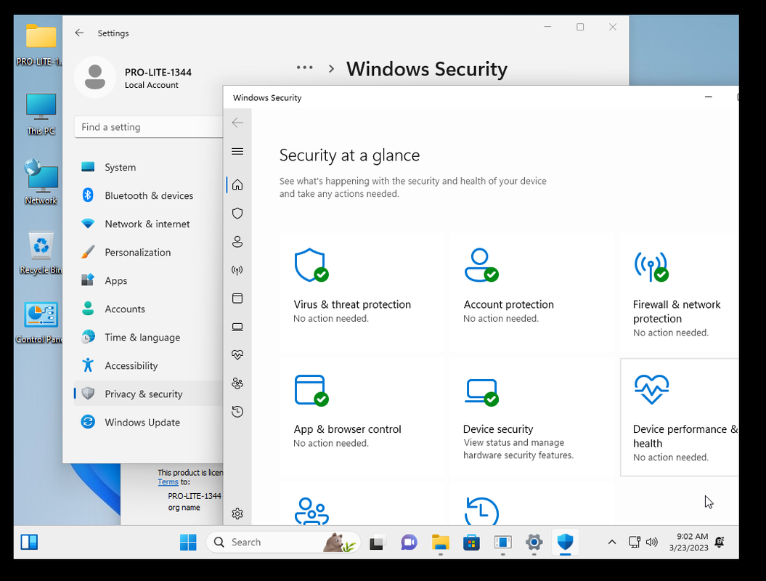The width and height of the screenshot is (766, 581).
Task: Open Device performance & health card
Action: point(679,417)
